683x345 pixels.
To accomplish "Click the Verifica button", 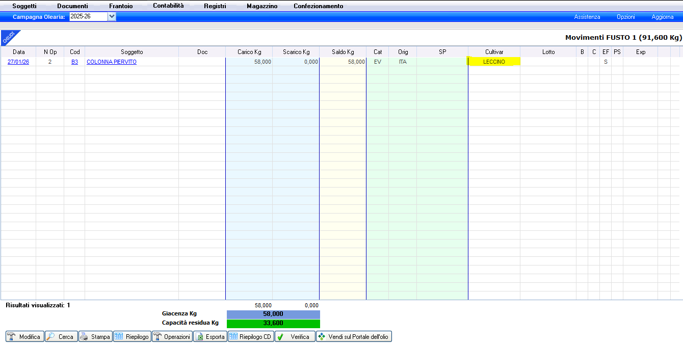I will point(295,337).
